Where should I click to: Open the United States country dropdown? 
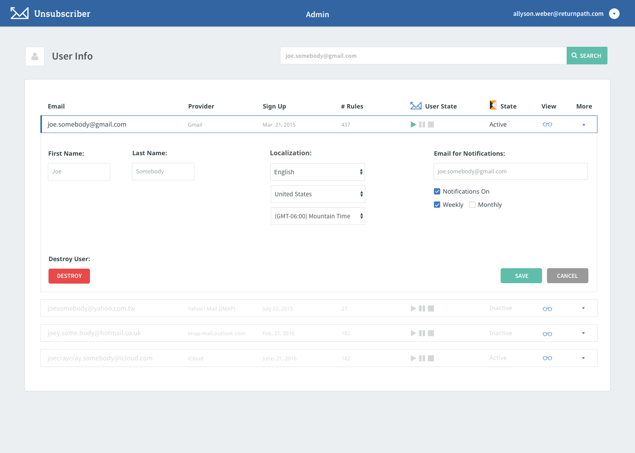[318, 194]
